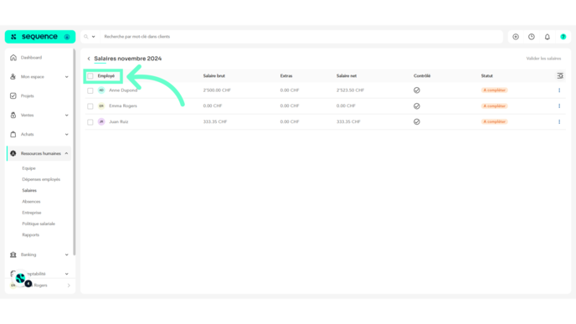
Task: Expand the Achats menu chevron
Action: (66, 135)
